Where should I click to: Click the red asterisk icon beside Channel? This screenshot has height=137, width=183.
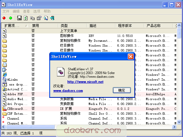pos(3,117)
